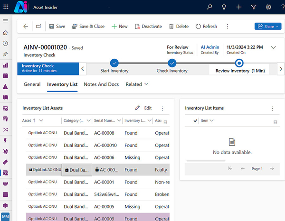The image size is (285, 221).
Task: Open the cube box sidebar icon
Action: [5, 205]
